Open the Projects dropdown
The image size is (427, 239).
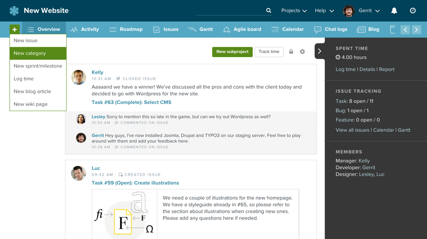click(x=294, y=11)
